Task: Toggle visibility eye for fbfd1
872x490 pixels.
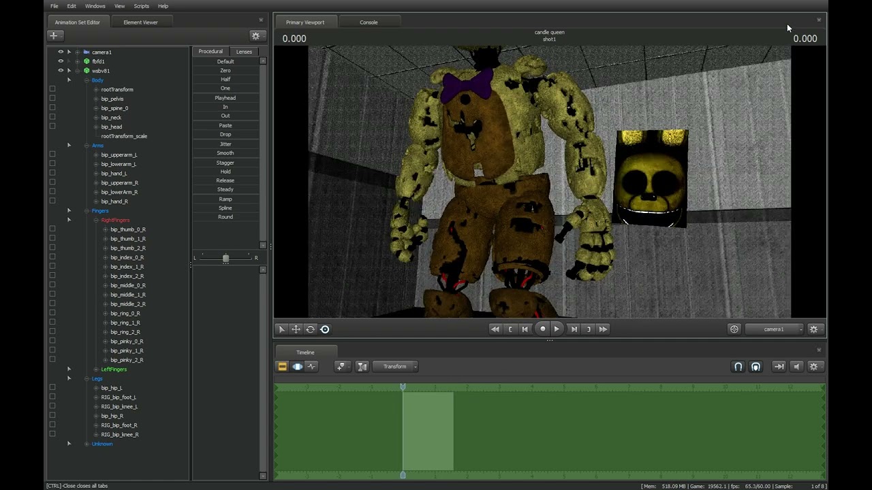Action: [61, 61]
